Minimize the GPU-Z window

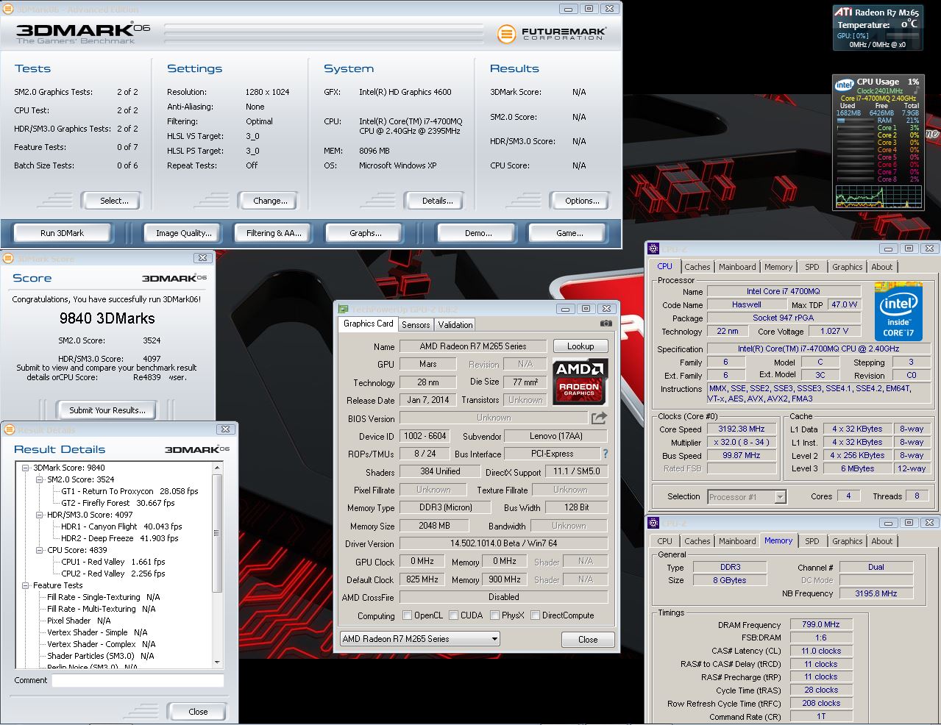click(x=565, y=309)
